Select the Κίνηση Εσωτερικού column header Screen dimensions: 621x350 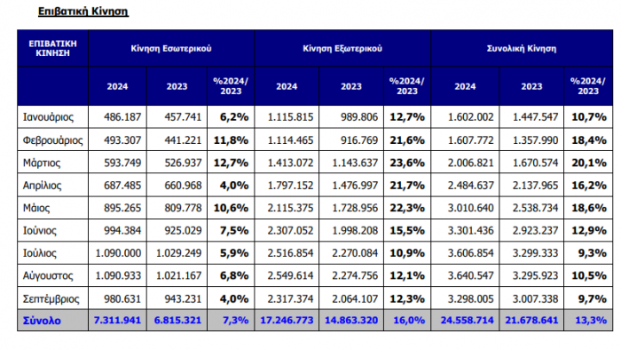tap(171, 48)
